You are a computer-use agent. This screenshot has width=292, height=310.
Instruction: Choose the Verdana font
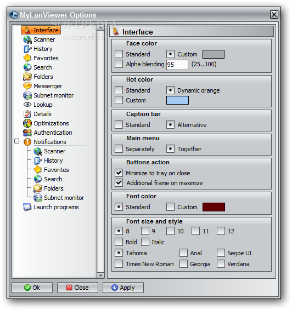[221, 264]
